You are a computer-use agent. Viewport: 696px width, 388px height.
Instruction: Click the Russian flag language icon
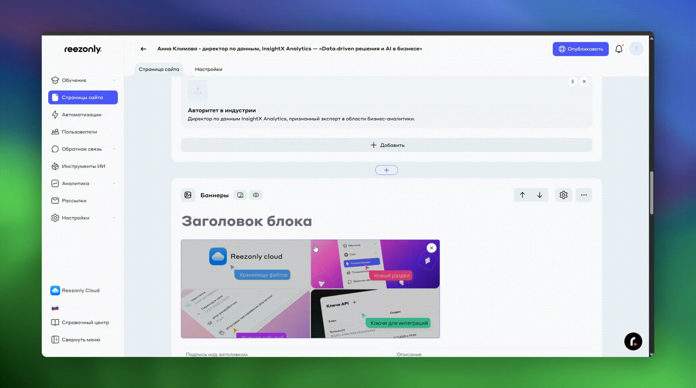point(55,308)
